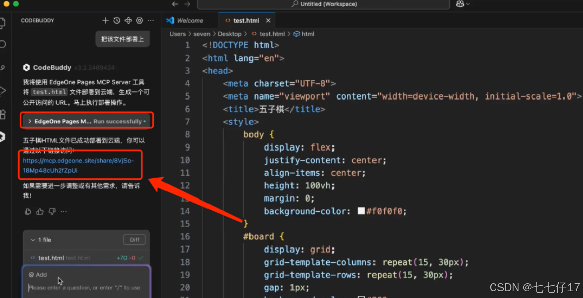Click the Untitled (Workspace) search bar
The width and height of the screenshot is (583, 298).
tap(323, 4)
